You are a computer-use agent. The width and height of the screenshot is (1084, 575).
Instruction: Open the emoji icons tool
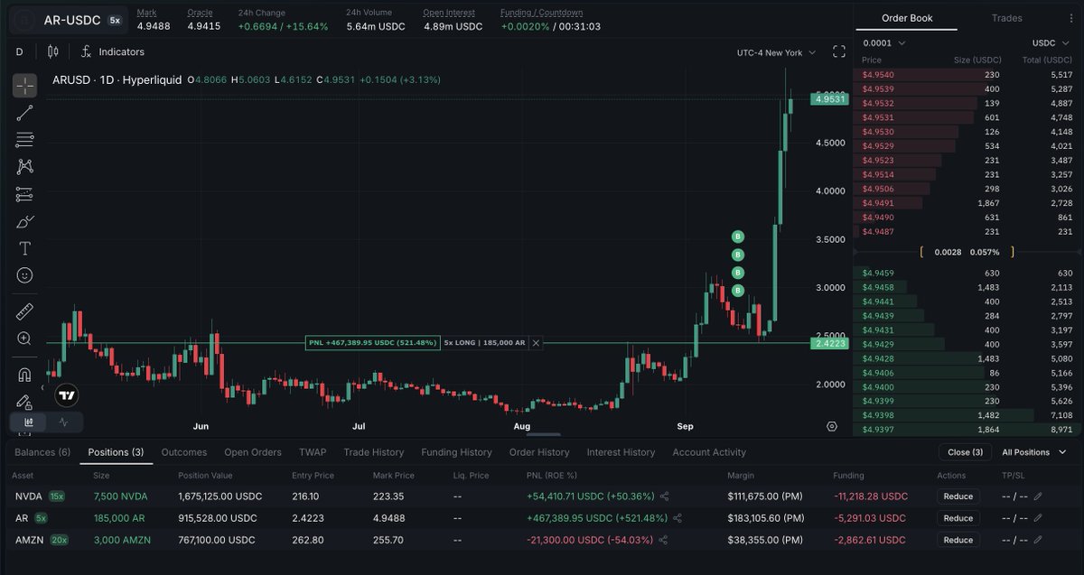coord(24,275)
